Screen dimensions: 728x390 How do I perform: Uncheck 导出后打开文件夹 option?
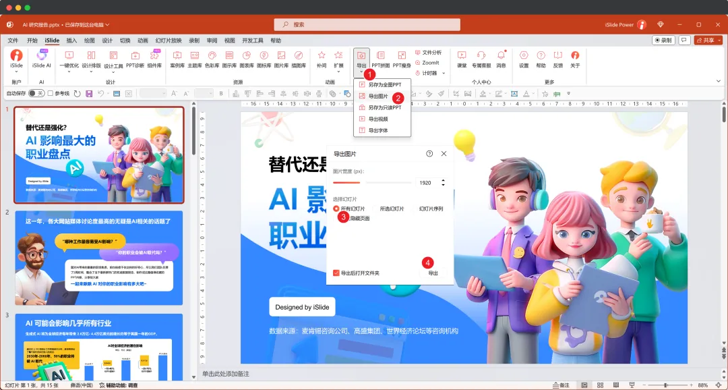coord(336,273)
